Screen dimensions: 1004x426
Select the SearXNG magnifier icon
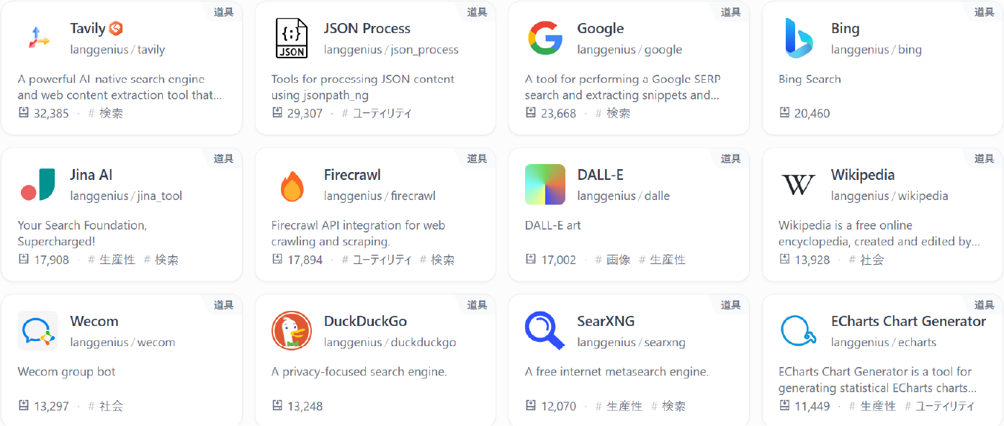point(545,330)
